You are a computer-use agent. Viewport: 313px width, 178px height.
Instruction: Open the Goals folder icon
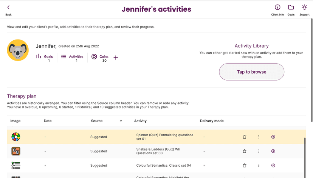[291, 10]
